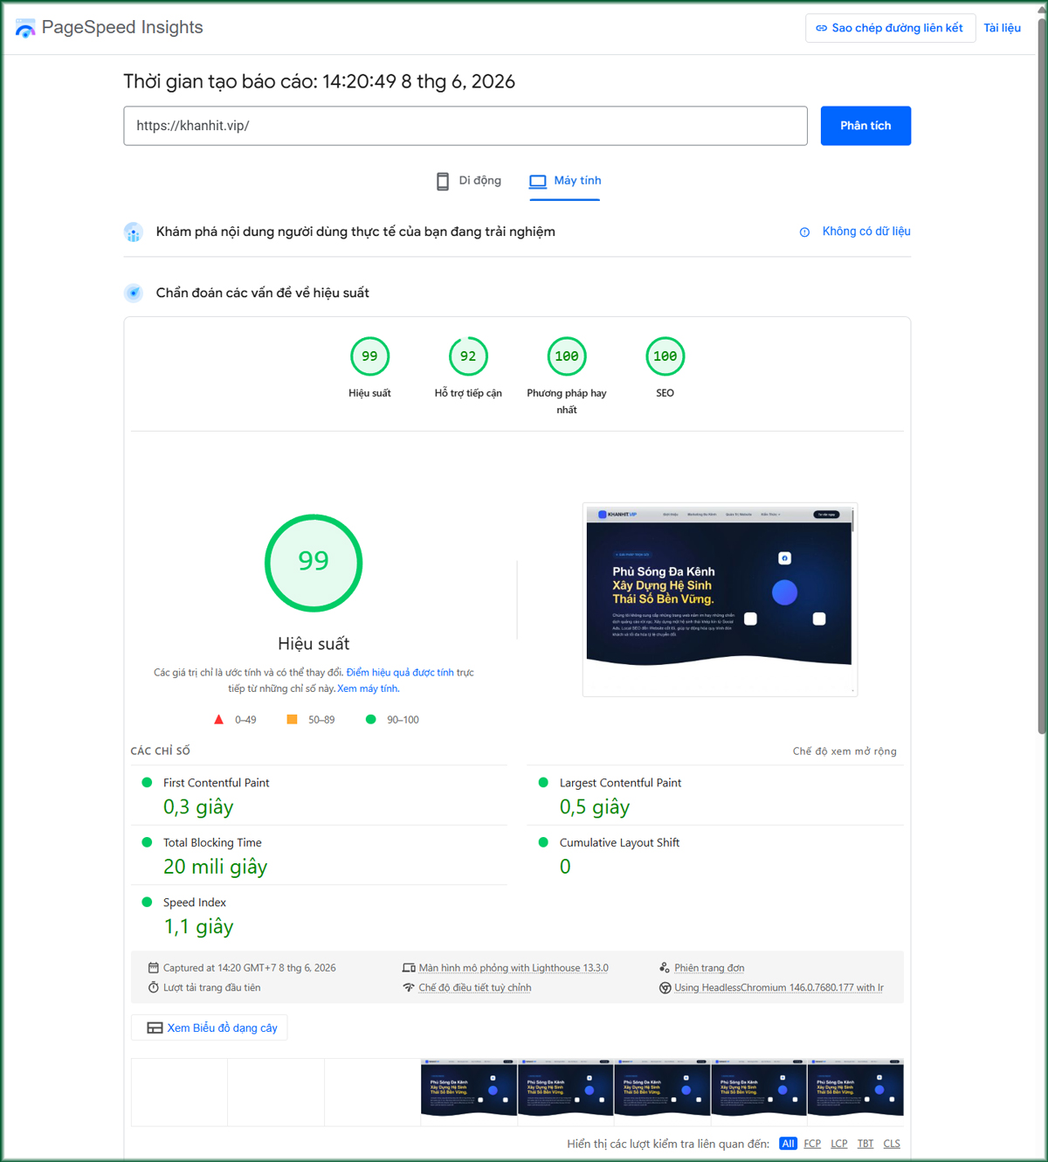
Task: Click the single page session icon
Action: pyautogui.click(x=665, y=967)
